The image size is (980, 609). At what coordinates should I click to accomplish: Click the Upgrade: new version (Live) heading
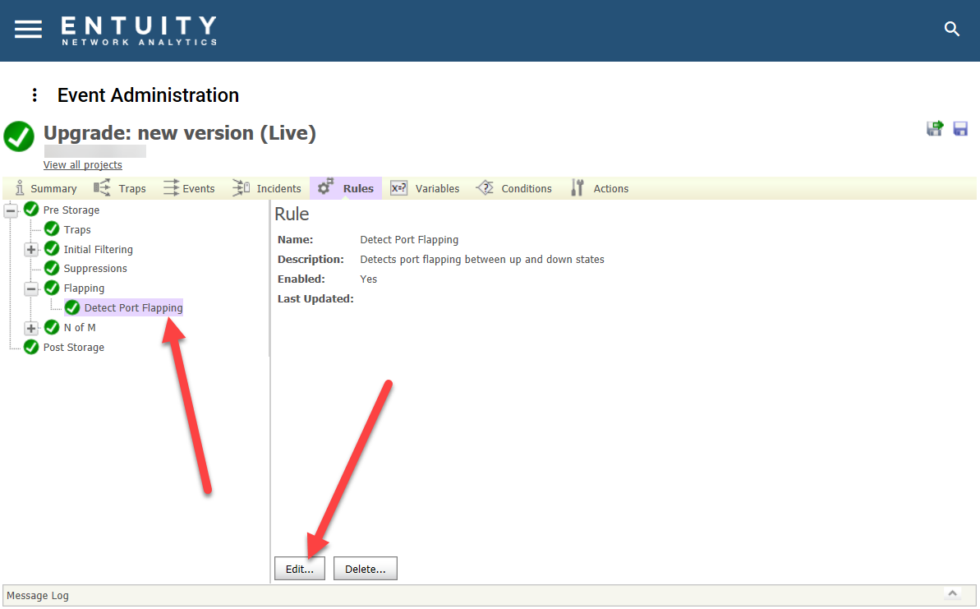pos(179,132)
